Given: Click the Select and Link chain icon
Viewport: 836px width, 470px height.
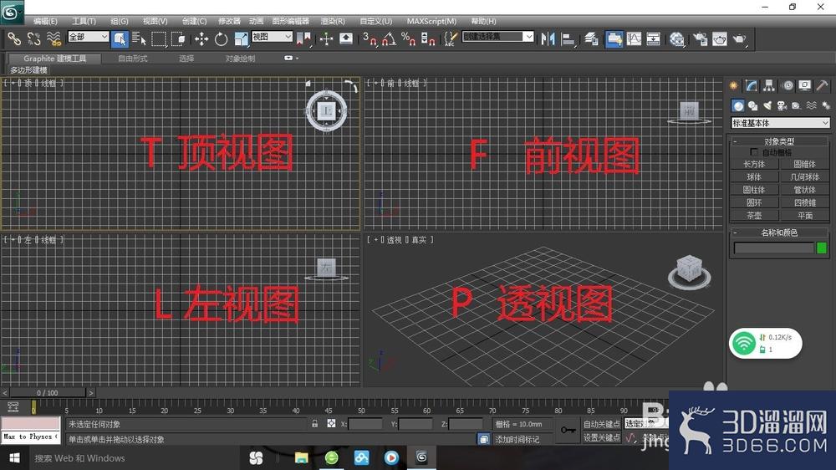Looking at the screenshot, I should (14, 38).
